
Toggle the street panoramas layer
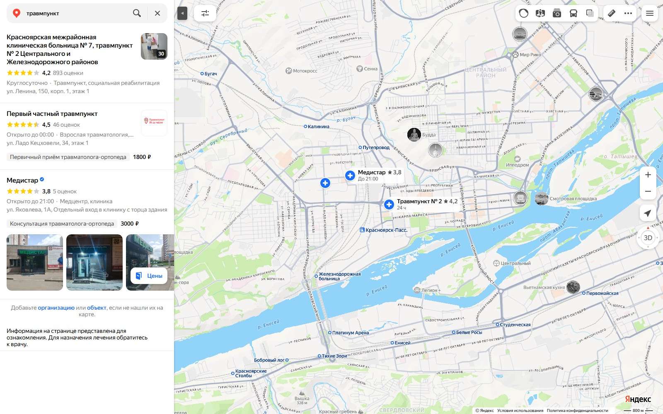[540, 13]
